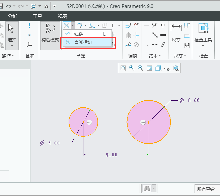The width and height of the screenshot is (220, 196).
Task: Apply the Symmetric constraint
Action: pos(163,25)
